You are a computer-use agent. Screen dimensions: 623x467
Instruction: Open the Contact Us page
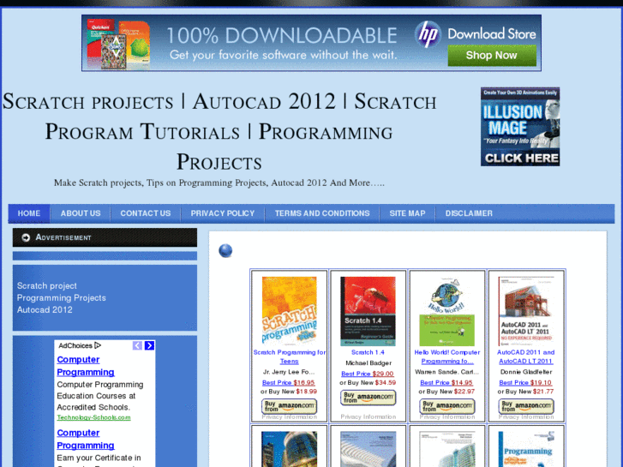(x=146, y=213)
